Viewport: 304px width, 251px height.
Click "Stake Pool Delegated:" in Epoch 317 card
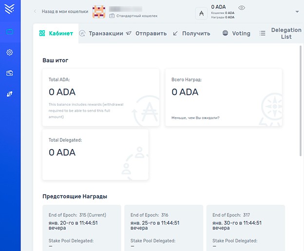[235, 241]
